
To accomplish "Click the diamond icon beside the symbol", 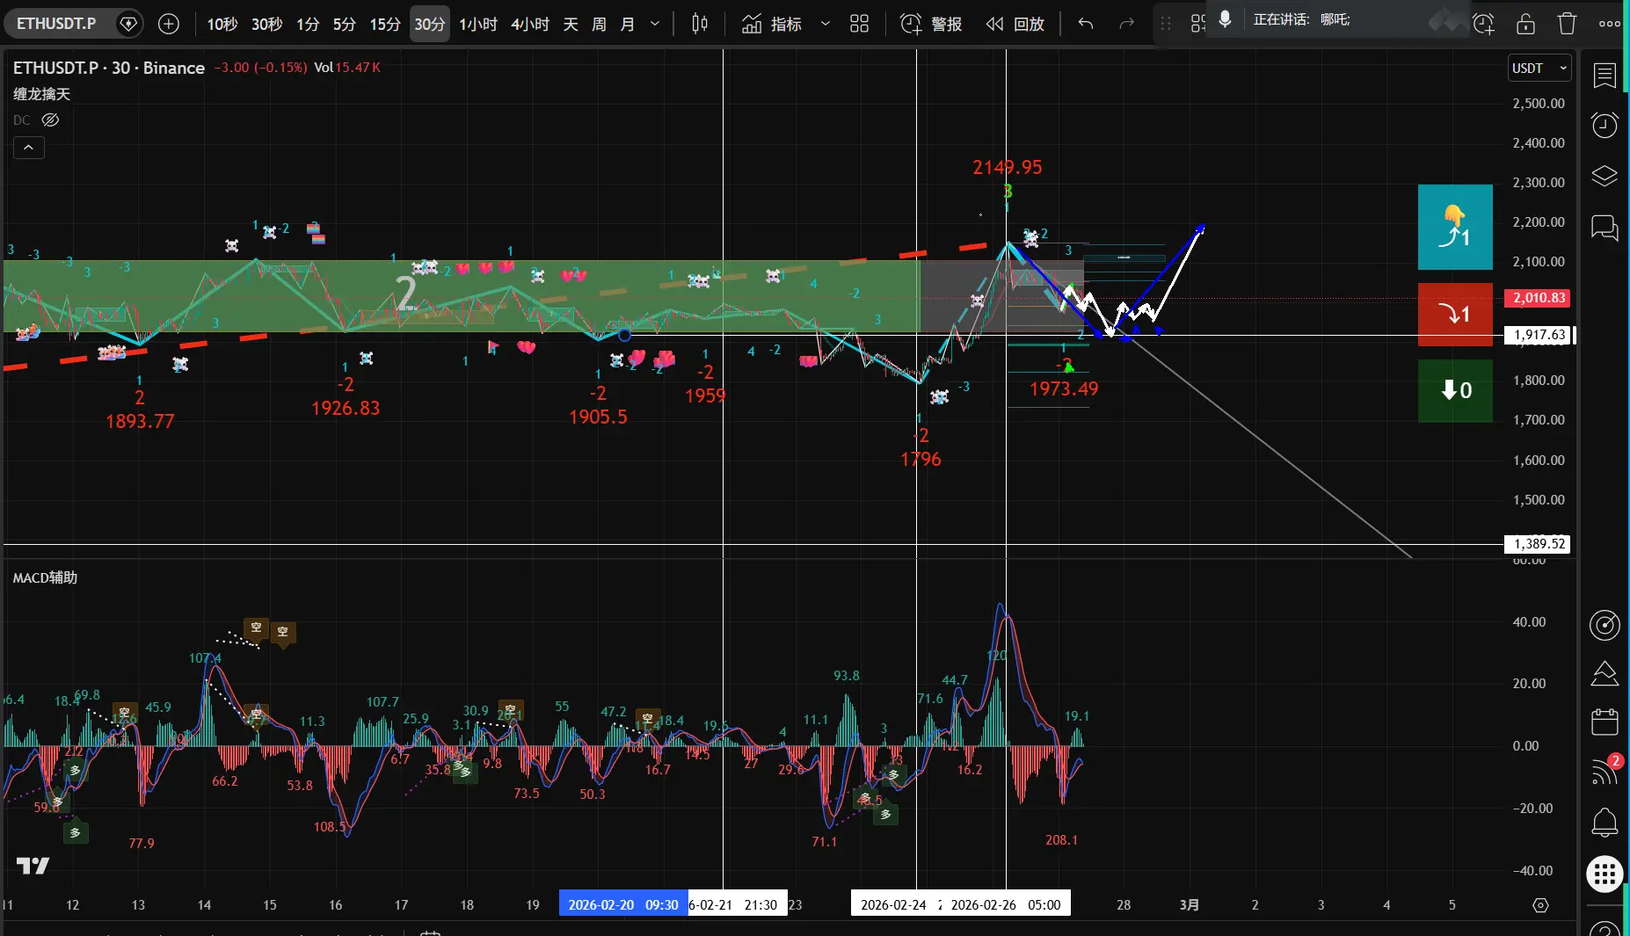I will [x=128, y=24].
